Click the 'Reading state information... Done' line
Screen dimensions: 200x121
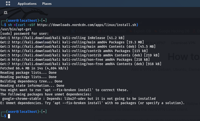tap(32, 85)
